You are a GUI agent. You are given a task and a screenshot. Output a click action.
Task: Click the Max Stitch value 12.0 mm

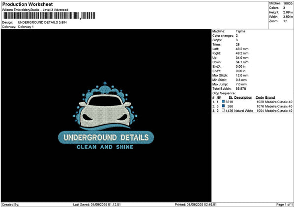pos(242,76)
